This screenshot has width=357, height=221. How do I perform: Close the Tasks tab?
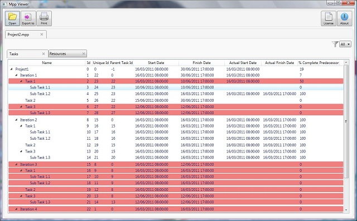pos(44,53)
